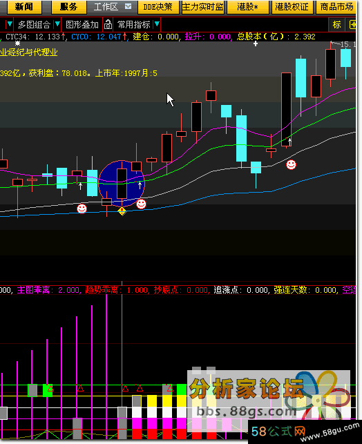Click the white plus marker at chart top

[256, 44]
